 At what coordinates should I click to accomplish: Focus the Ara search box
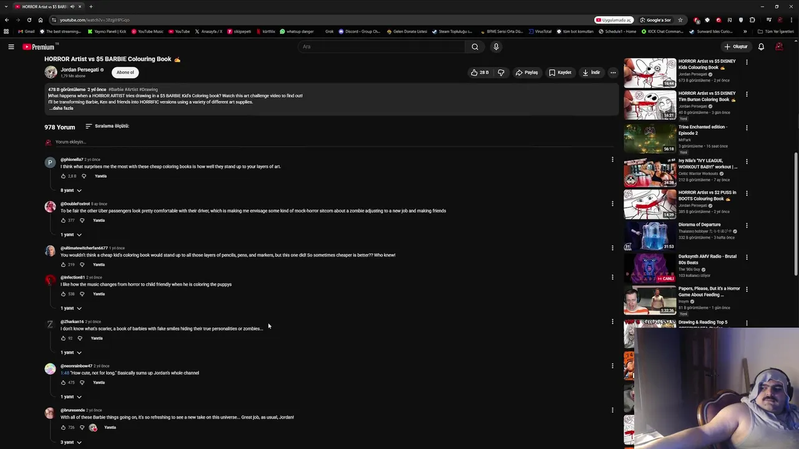[382, 47]
